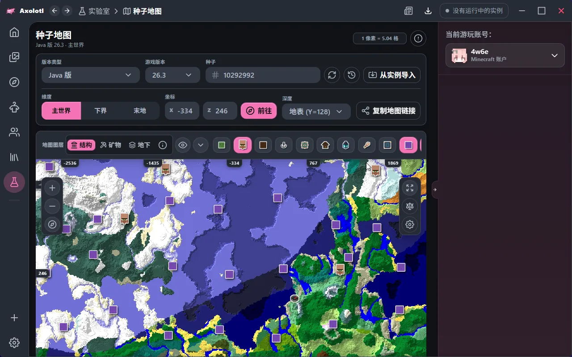This screenshot has width=572, height=357.
Task: Zoom out on the map
Action: tap(52, 206)
